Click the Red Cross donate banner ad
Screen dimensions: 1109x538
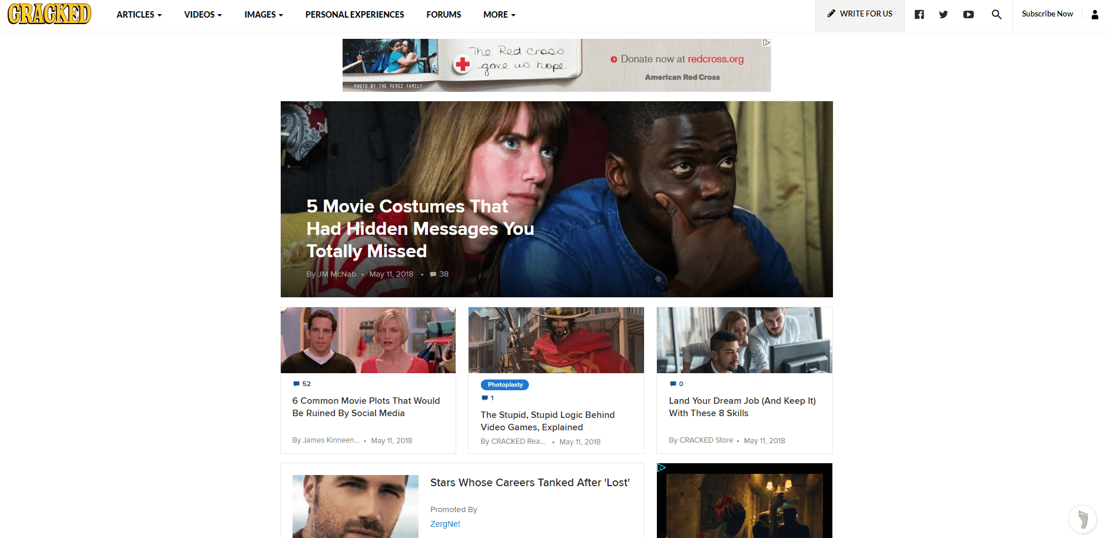(557, 65)
